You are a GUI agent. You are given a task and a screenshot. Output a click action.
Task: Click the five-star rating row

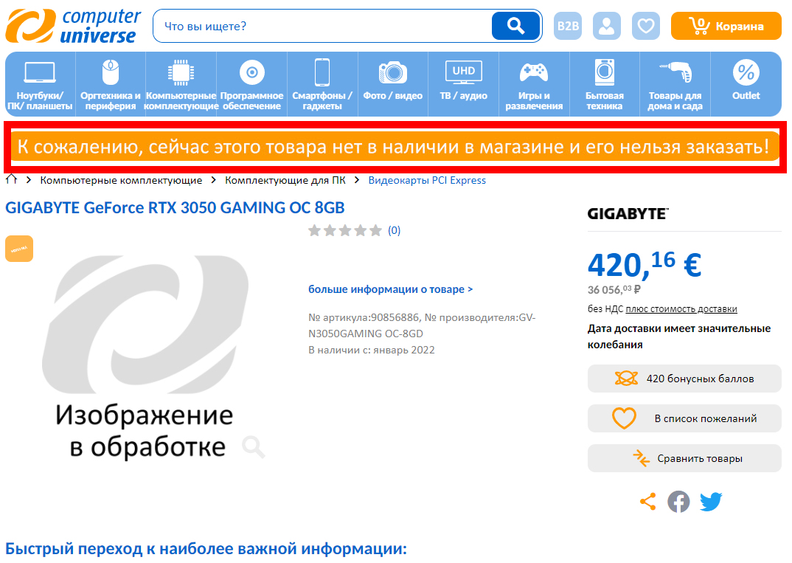pyautogui.click(x=345, y=230)
